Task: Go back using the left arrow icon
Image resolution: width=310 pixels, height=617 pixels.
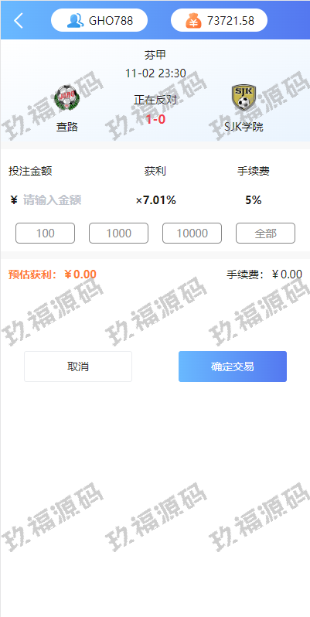Action: click(x=18, y=20)
